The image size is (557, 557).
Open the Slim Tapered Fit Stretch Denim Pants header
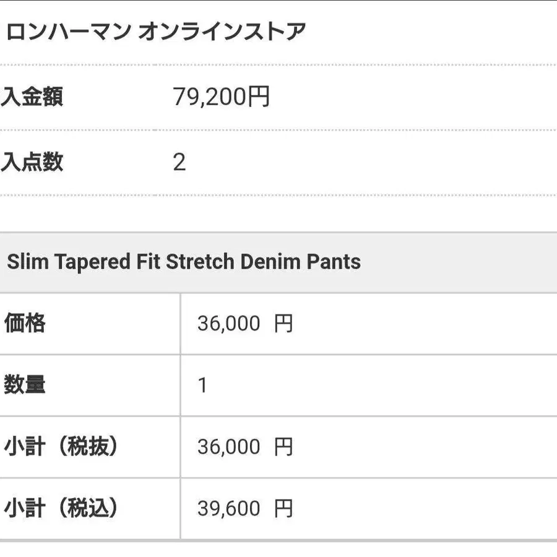(184, 262)
